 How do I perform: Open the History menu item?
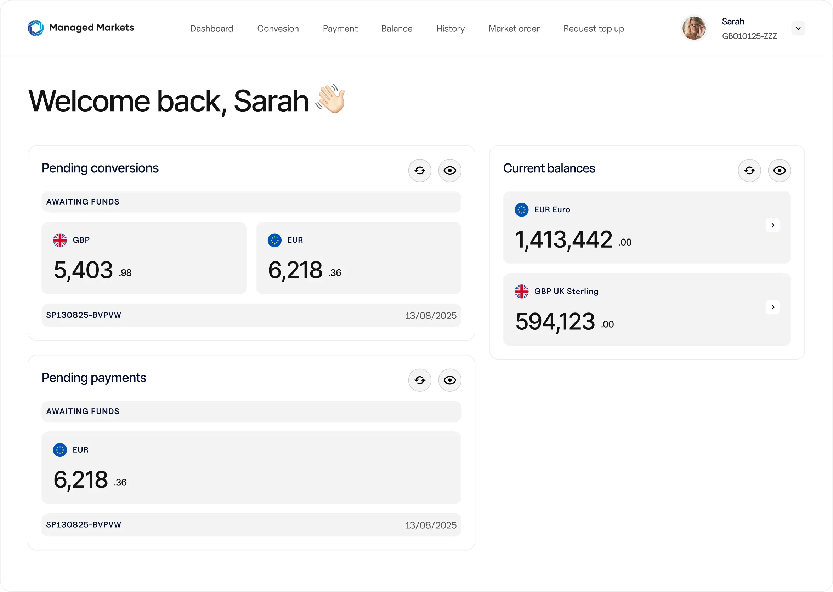click(450, 29)
